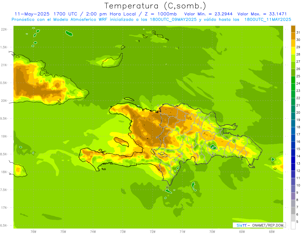Click the gray legend band between 6 and 7

[x=293, y=211]
